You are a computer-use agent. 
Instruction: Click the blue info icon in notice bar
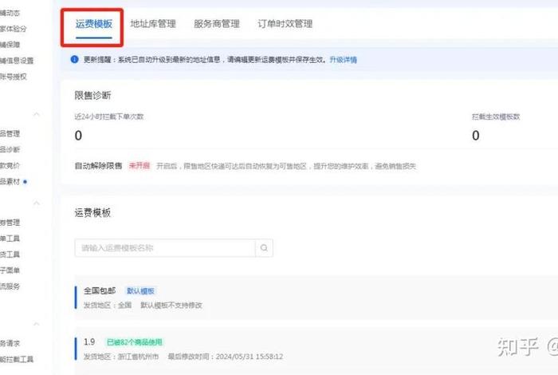pyautogui.click(x=75, y=60)
